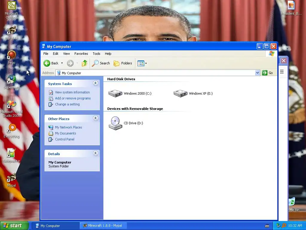Expand the Address bar dropdown
This screenshot has height=230, width=306.
pos(257,73)
